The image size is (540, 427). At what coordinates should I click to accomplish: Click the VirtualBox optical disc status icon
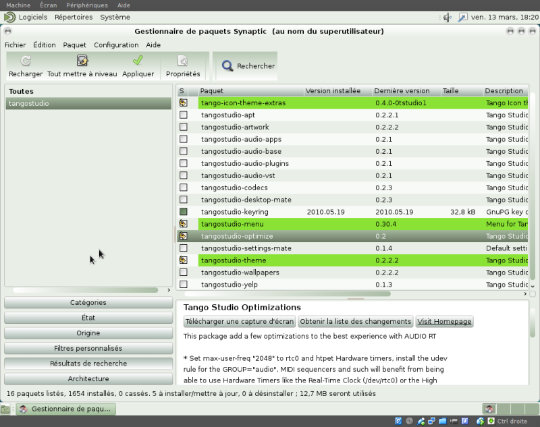click(409, 421)
